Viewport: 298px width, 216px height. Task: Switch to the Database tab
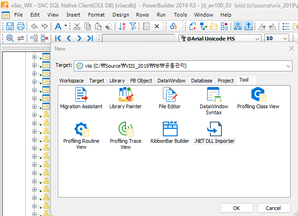(202, 81)
